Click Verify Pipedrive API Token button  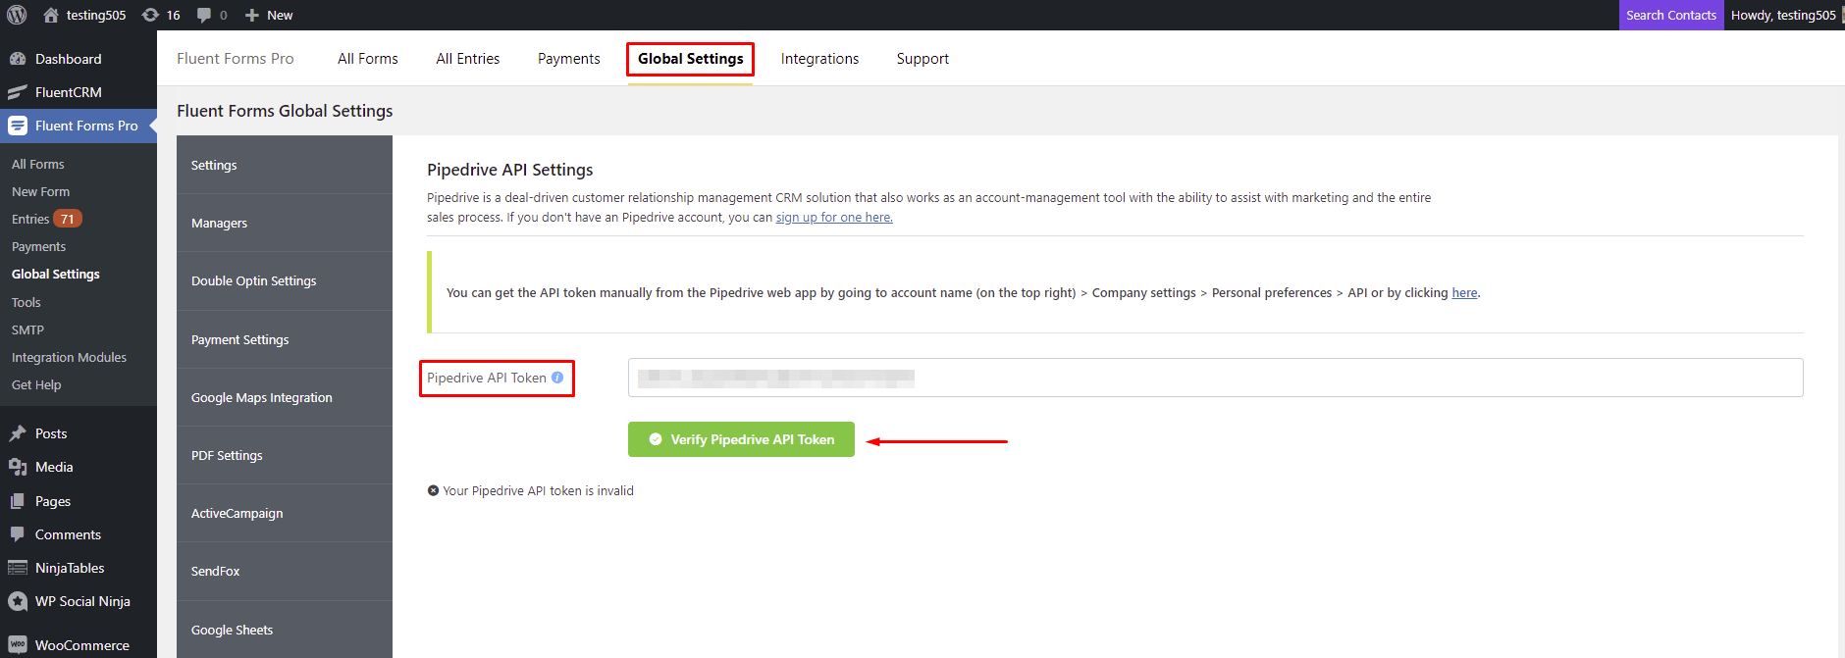click(x=741, y=439)
